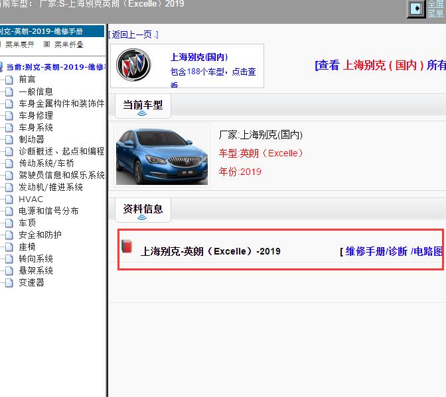Image resolution: width=446 pixels, height=397 pixels.
Task: Open 诊断概述、起点和编程 item
Action: coord(62,151)
